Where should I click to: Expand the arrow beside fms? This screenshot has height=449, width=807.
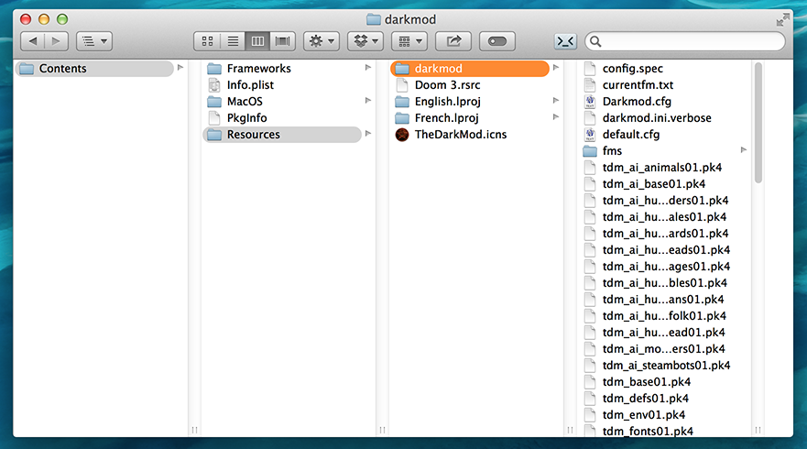(x=744, y=150)
